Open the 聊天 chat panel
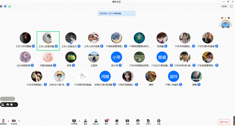Screen dimensions: 235x126 tap(106, 122)
